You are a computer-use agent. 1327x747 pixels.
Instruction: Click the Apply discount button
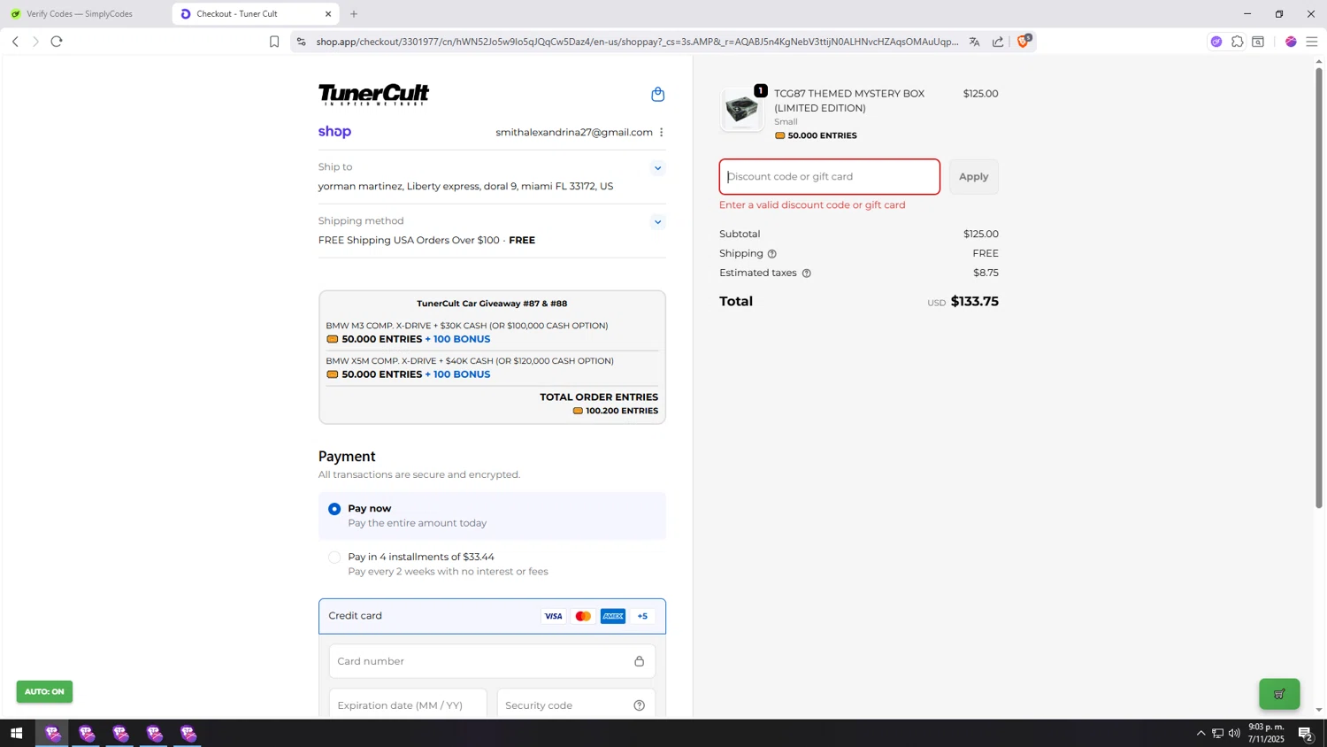pos(973,177)
